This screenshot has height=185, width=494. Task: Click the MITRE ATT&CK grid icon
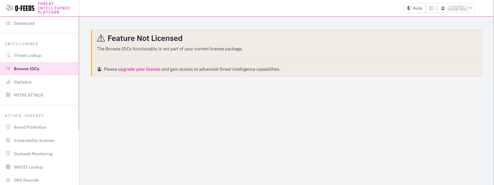tap(8, 95)
